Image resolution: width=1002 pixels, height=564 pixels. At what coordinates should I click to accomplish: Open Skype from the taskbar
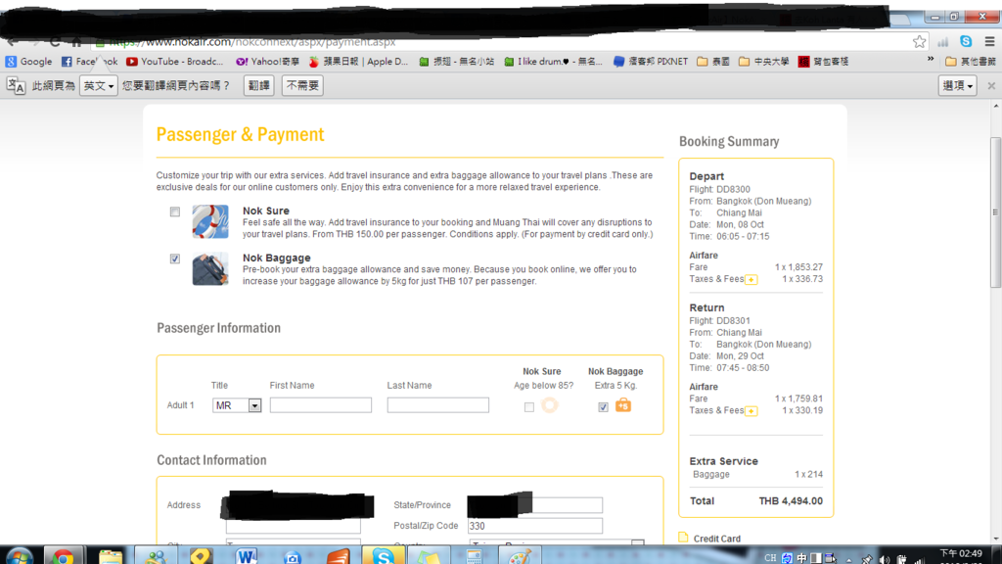point(383,556)
